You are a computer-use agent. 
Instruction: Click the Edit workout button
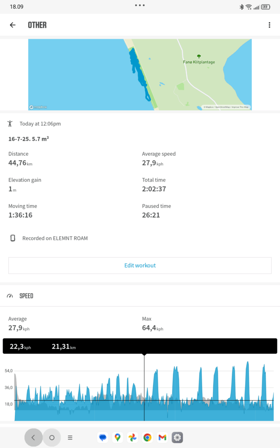[140, 266]
